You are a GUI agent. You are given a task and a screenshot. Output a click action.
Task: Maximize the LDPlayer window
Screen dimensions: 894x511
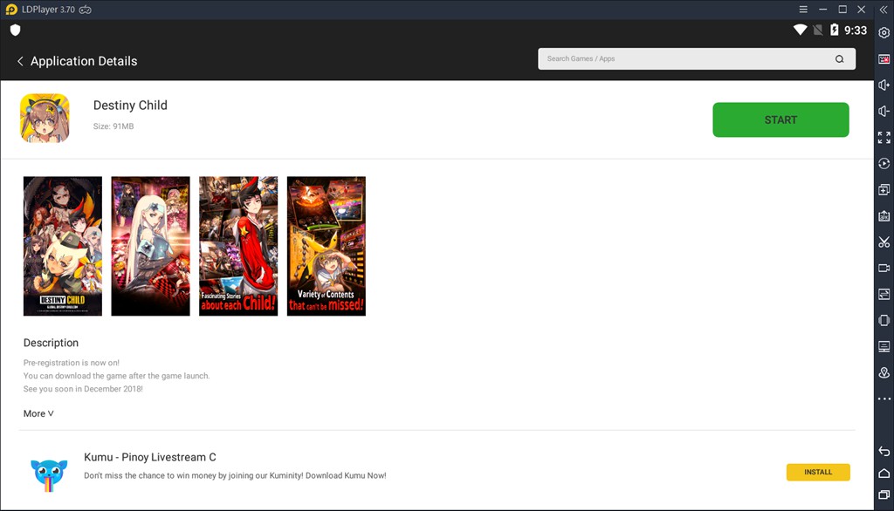click(x=842, y=9)
